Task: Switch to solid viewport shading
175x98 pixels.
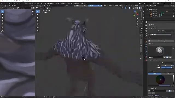Action: click(x=138, y=8)
